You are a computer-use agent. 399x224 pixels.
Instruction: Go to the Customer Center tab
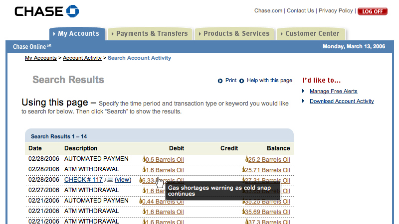point(311,33)
